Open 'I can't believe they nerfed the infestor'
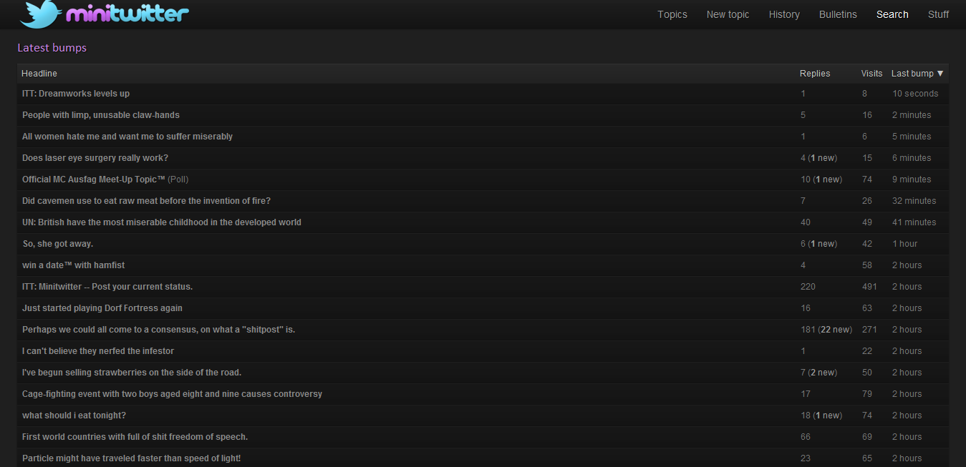Screen dimensions: 966x467 click(x=98, y=351)
